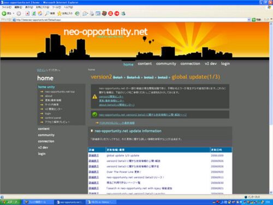Click the second red circular toolbar icon
273x205 pixels.
(x=117, y=14)
